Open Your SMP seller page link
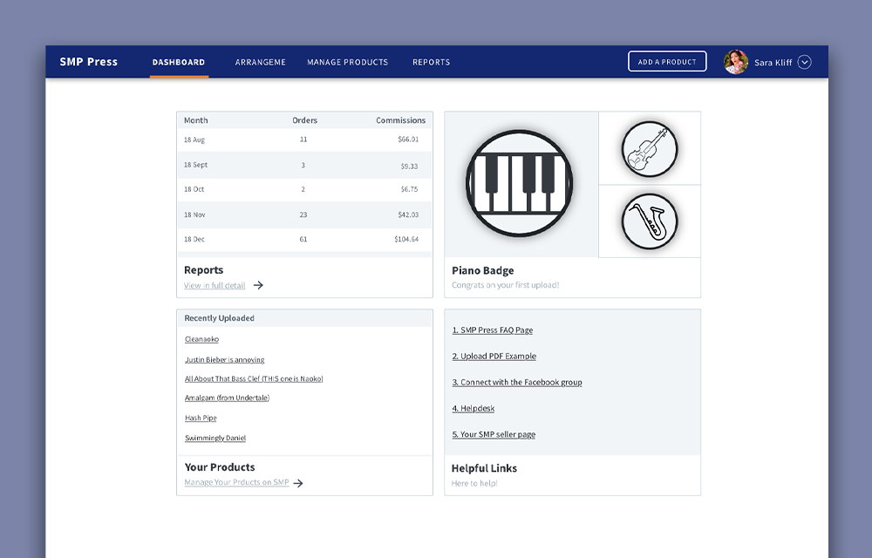872x558 pixels. tap(494, 434)
